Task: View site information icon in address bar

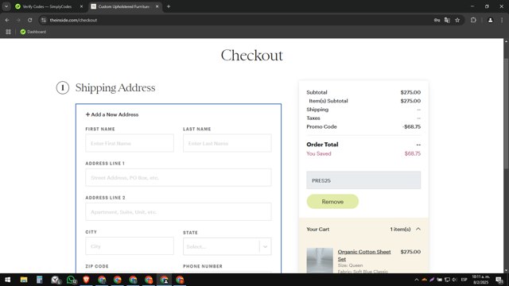Action: (44, 20)
